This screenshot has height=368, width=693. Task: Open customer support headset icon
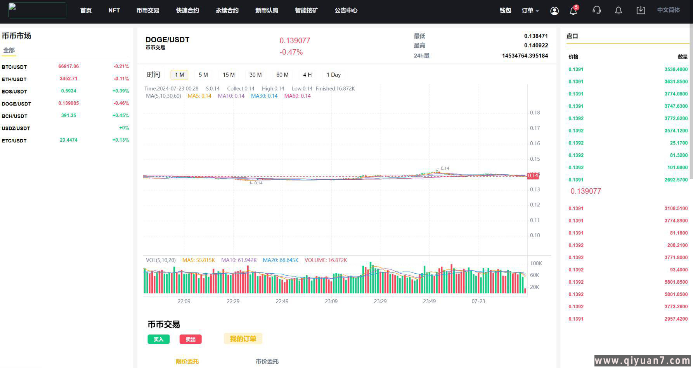point(597,10)
